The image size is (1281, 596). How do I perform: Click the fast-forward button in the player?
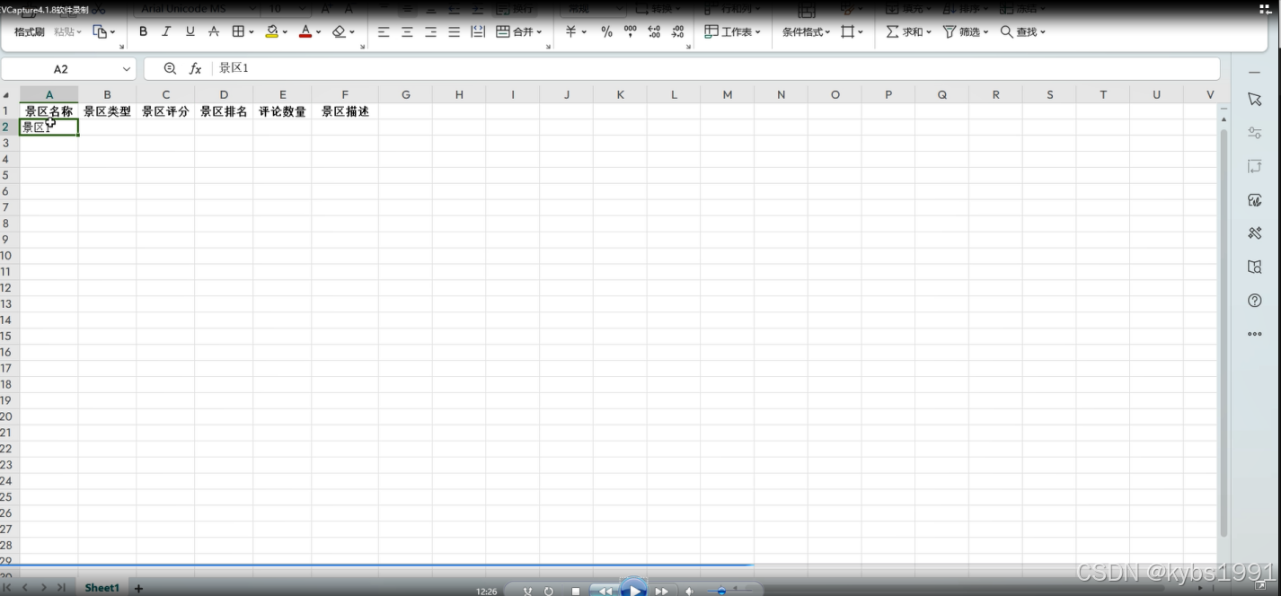coord(662,592)
